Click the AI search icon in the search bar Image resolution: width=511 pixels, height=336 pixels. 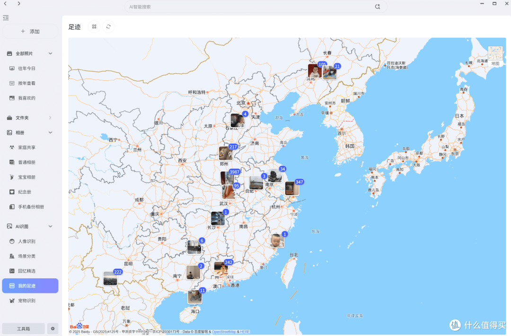pos(378,7)
